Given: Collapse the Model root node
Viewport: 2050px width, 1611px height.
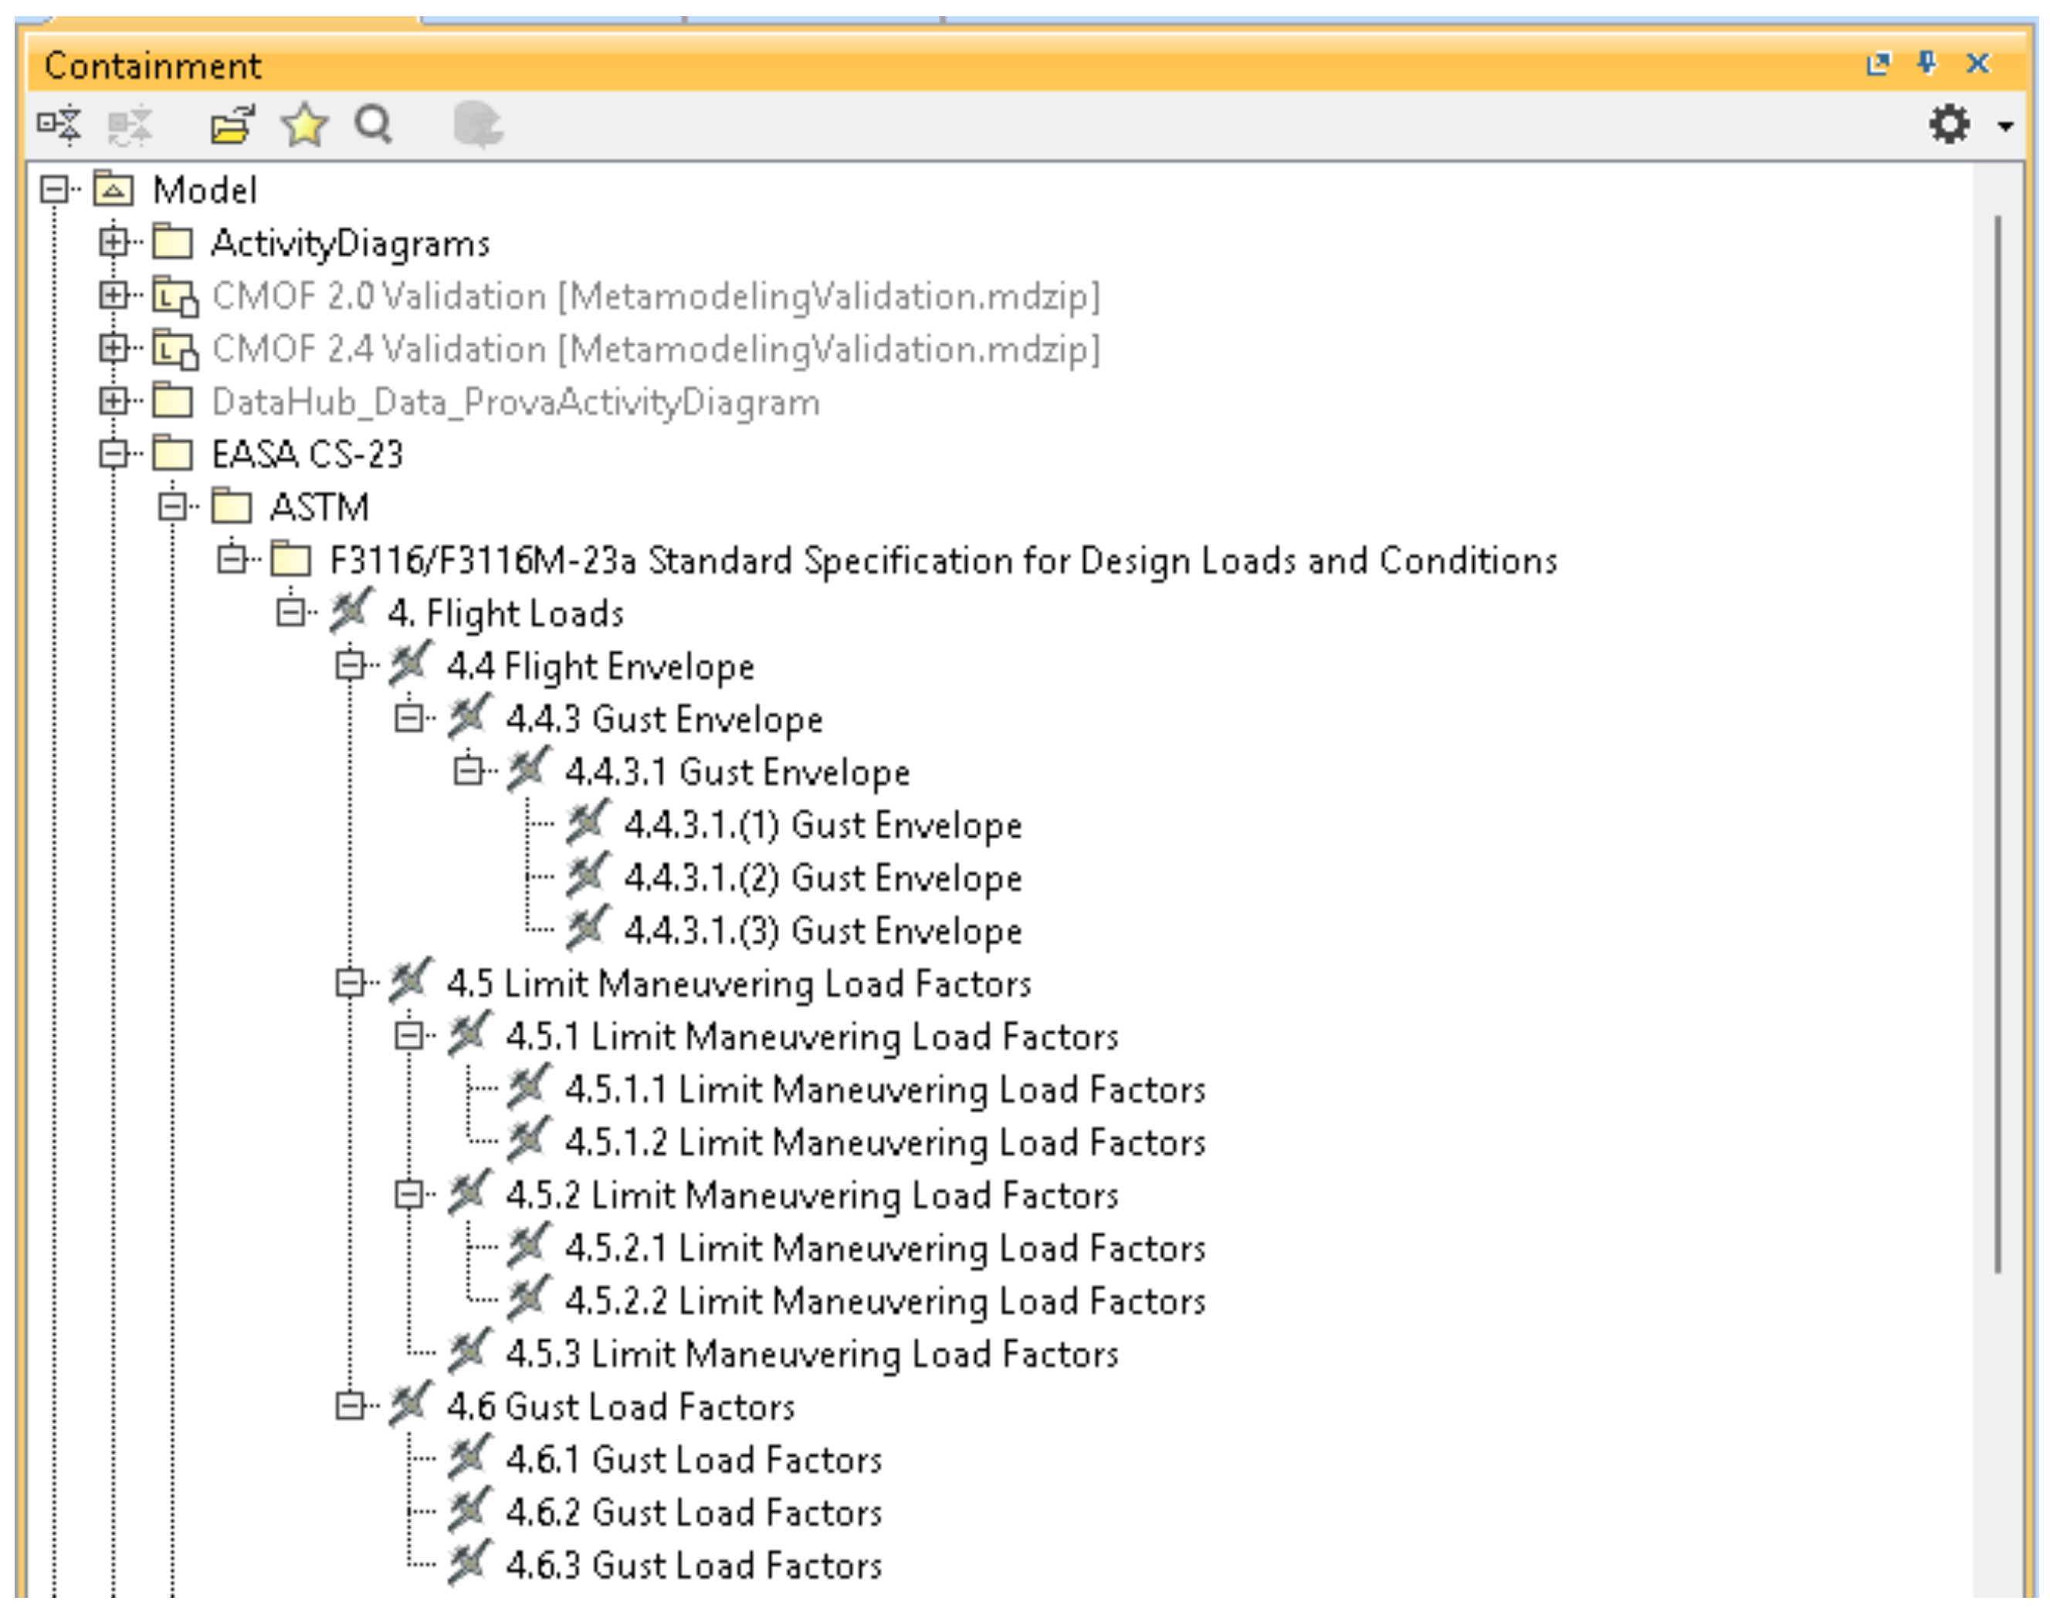Looking at the screenshot, I should click(54, 190).
